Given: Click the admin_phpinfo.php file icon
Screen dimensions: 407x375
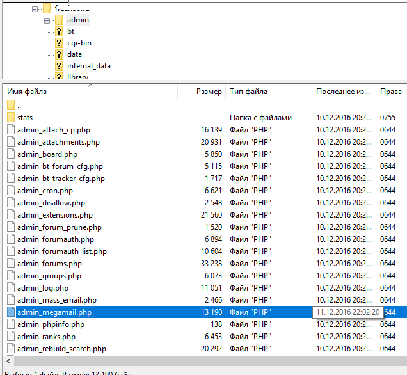Looking at the screenshot, I should tap(11, 324).
